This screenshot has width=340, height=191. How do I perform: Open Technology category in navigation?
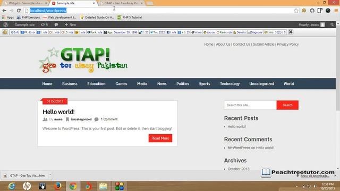[x=229, y=84]
